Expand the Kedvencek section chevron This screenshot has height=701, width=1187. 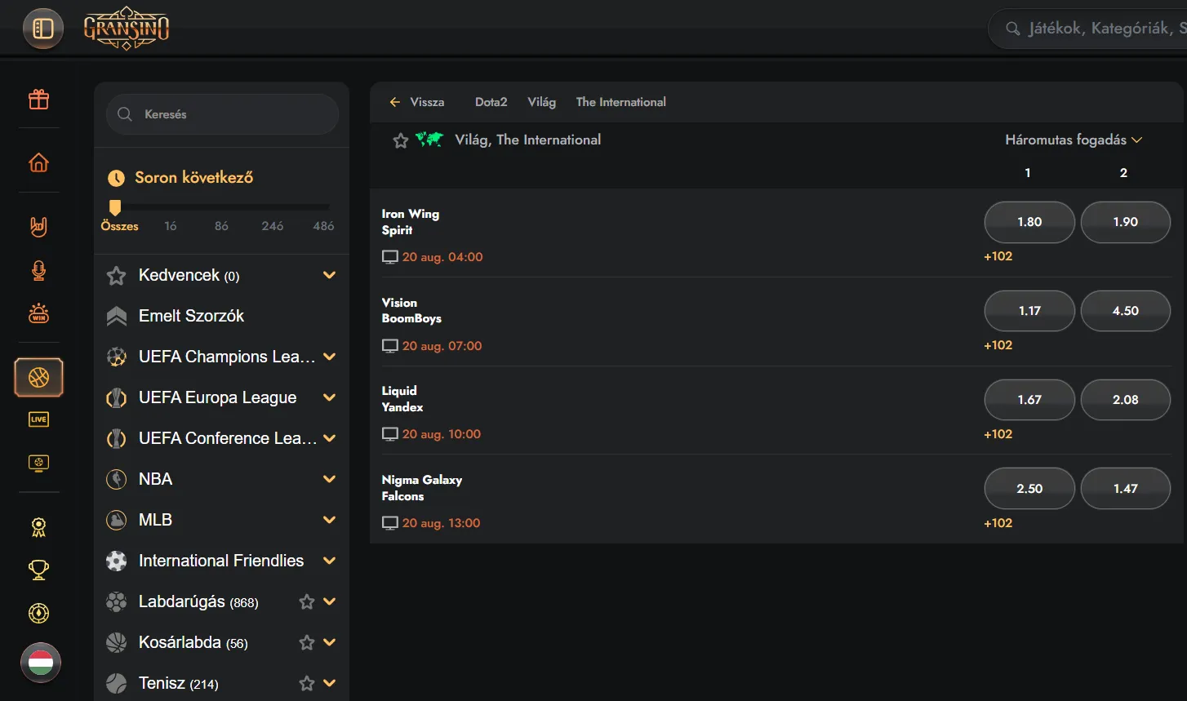point(330,275)
